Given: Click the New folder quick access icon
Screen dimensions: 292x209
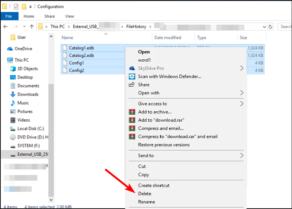Looking at the screenshot, I should (x=24, y=7).
